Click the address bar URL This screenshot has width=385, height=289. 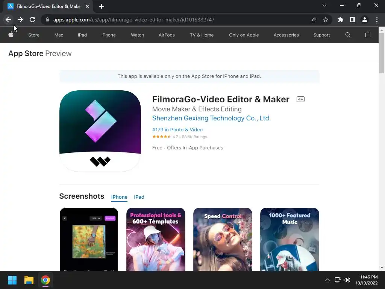coord(134,20)
